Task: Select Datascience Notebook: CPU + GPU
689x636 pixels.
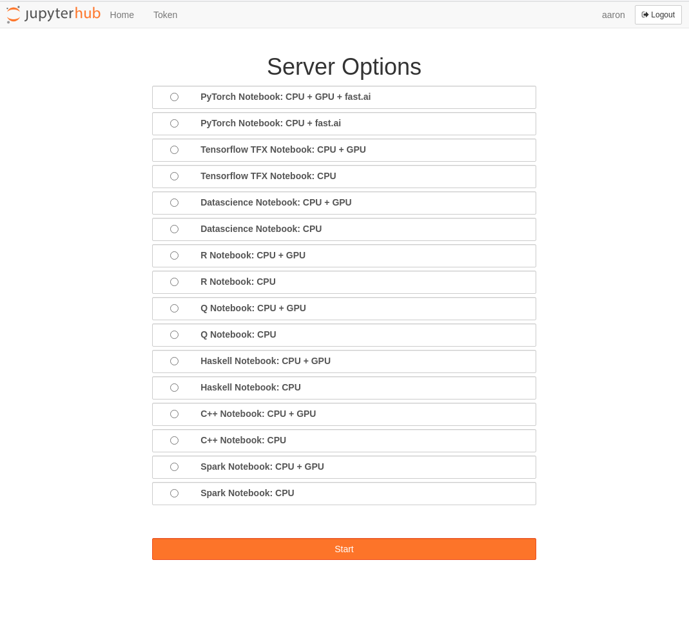Action: [x=174, y=203]
